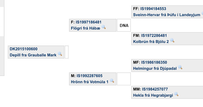Image resolution: width=203 pixels, height=107 pixels.
Task: Click magnifier icon beside Hekla frá Hegrabjargi
Action: tap(176, 94)
